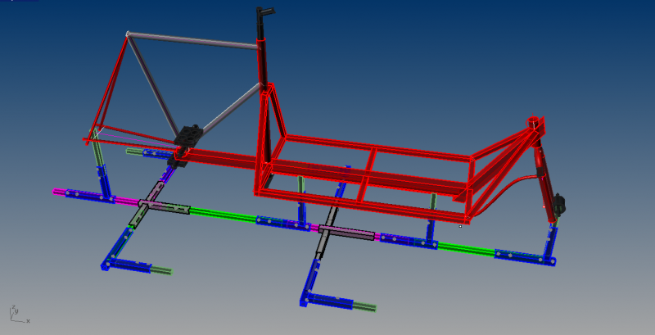Image resolution: width=655 pixels, height=335 pixels.
Task: Select the bright green rod on right
Action: coord(465,248)
